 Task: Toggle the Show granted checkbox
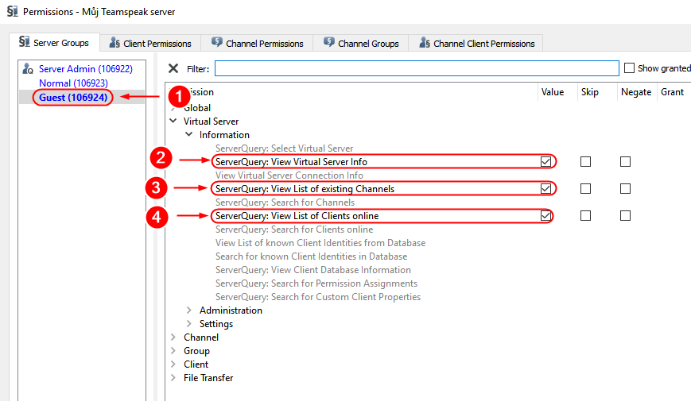(629, 67)
